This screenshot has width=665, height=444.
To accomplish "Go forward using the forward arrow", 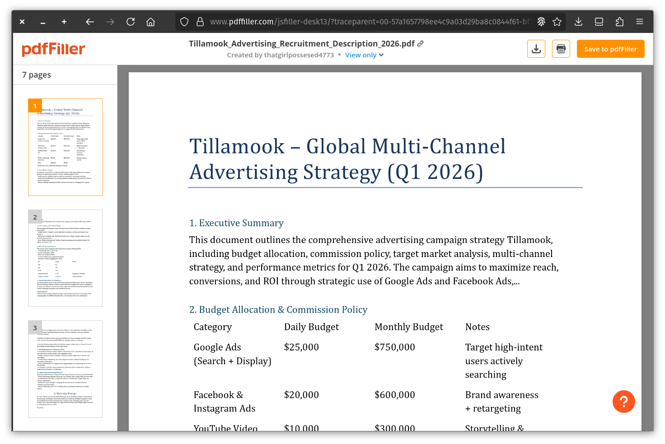I will [110, 22].
